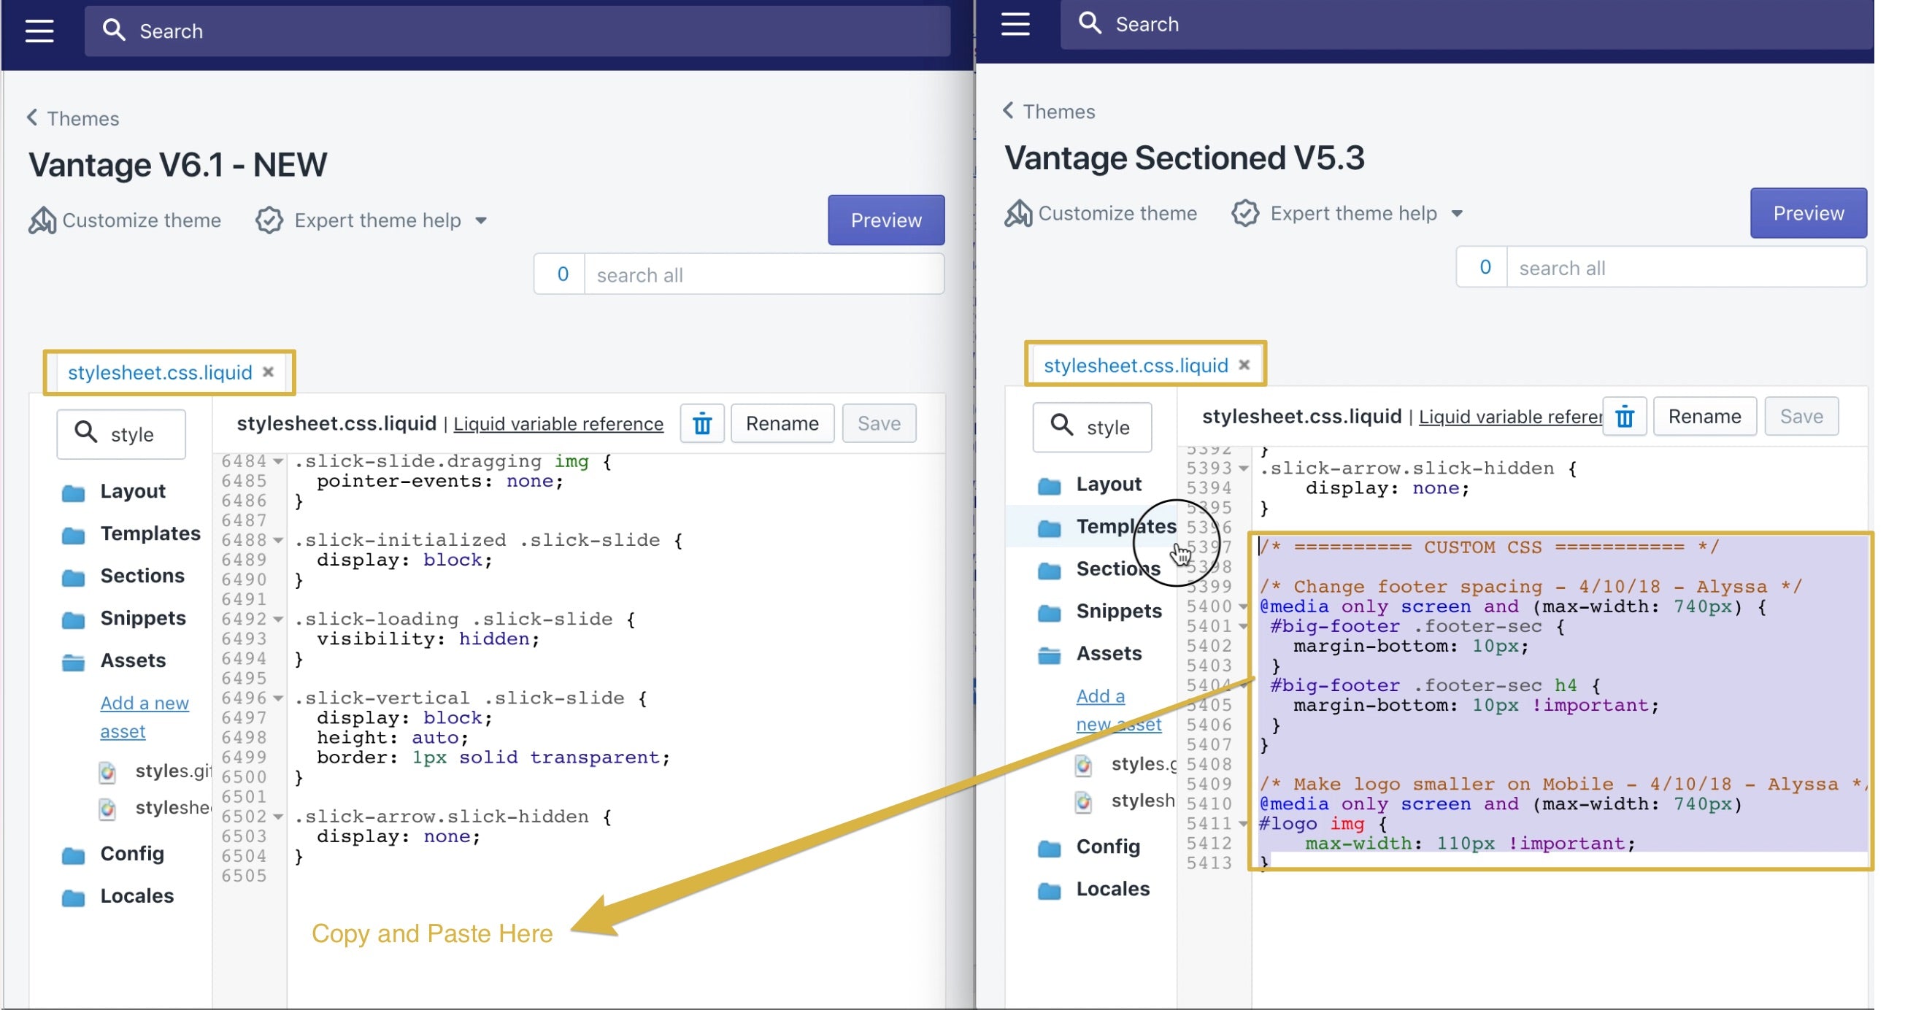Click Customize theme icon in right window

[x=1017, y=213]
